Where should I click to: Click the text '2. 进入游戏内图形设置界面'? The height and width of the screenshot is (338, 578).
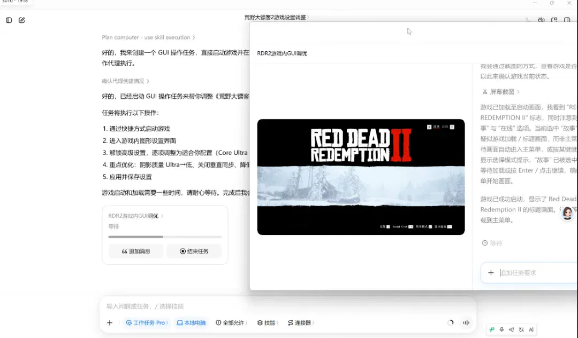coord(139,141)
